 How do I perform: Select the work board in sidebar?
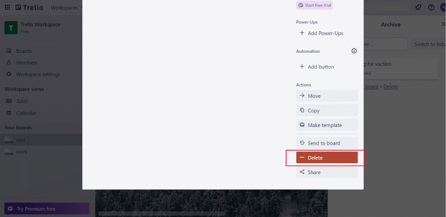[21, 151]
